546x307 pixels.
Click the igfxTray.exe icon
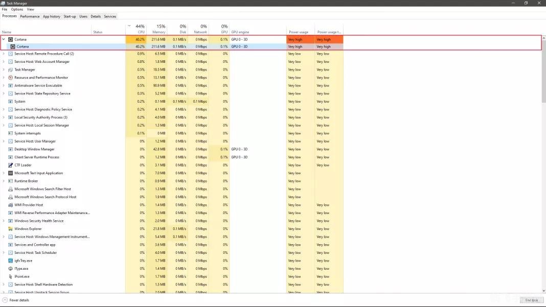coord(10,261)
